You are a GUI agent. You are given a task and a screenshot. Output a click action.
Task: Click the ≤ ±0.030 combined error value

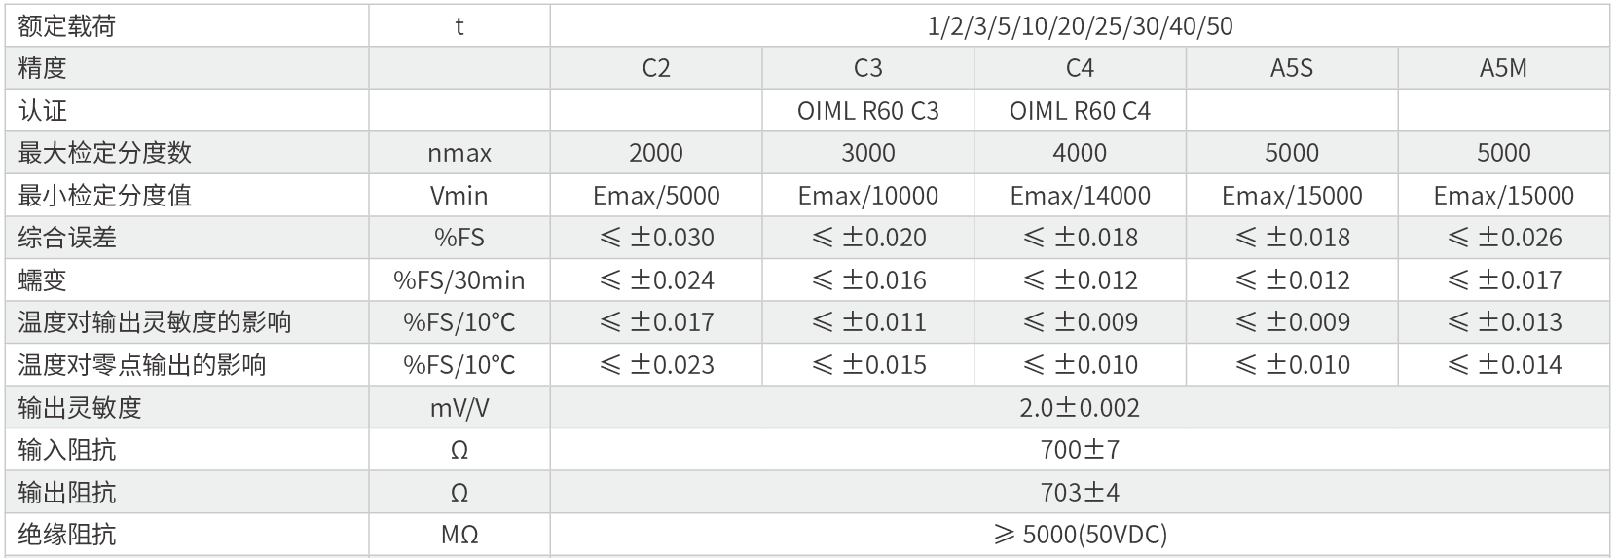click(x=656, y=238)
